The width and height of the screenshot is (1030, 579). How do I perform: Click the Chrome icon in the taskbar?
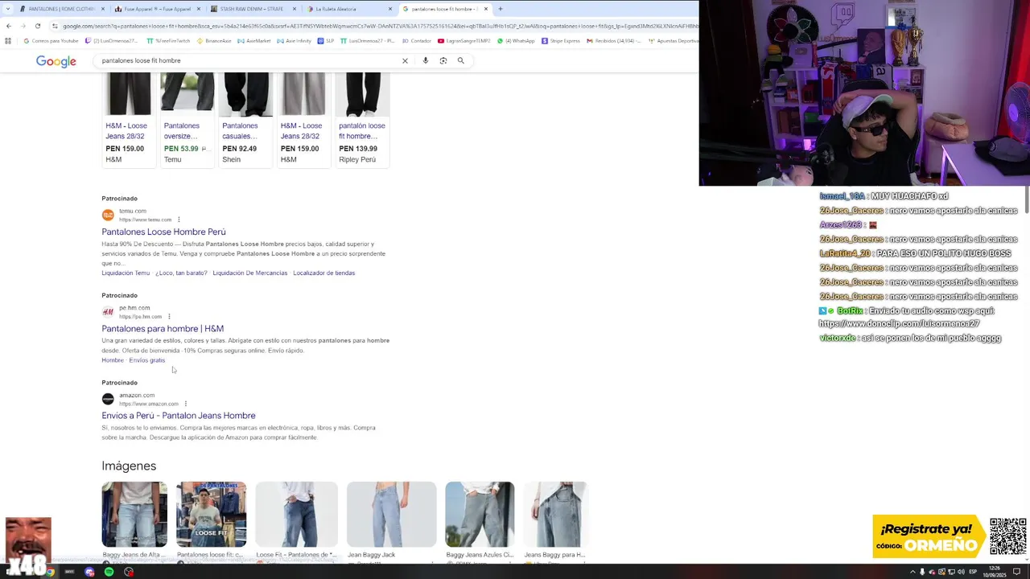coord(50,572)
